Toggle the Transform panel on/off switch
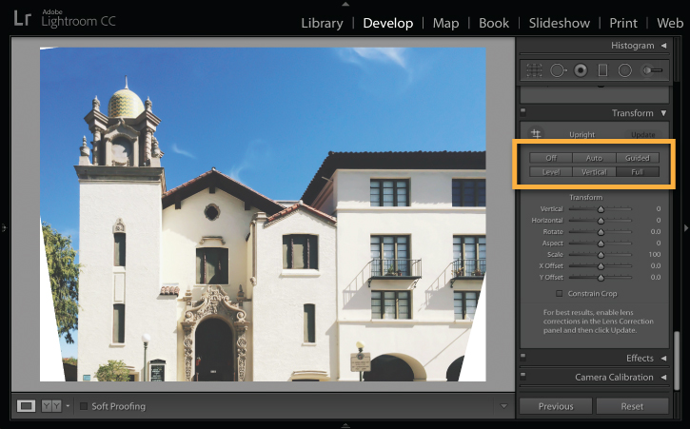This screenshot has height=429, width=690. [522, 111]
